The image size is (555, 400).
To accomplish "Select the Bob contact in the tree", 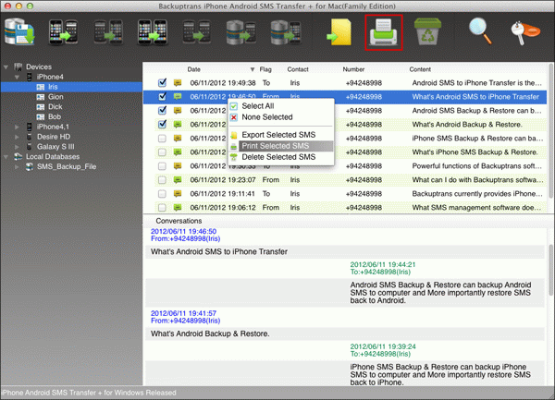I will click(55, 116).
